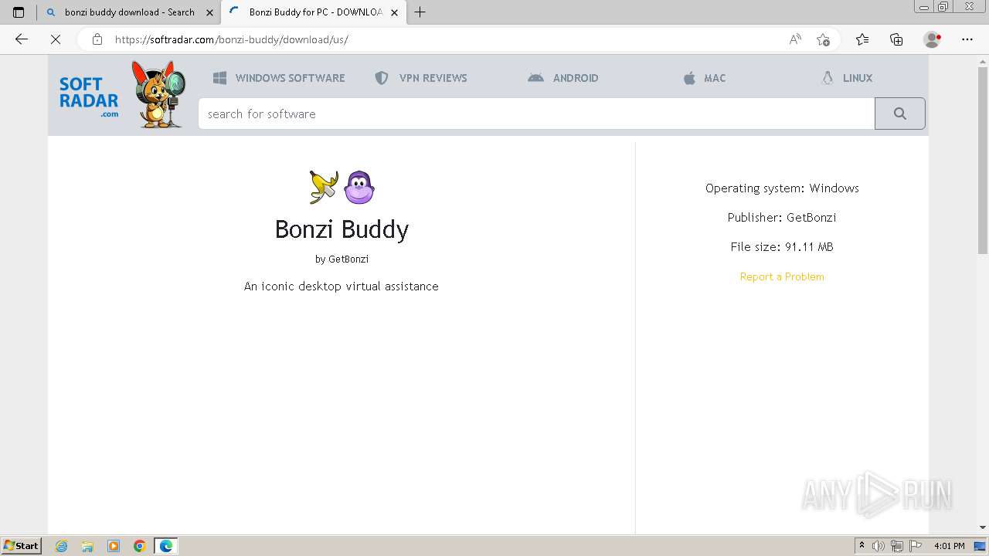The width and height of the screenshot is (989, 556).
Task: Click the 4:01 PM system clock
Action: tap(949, 546)
